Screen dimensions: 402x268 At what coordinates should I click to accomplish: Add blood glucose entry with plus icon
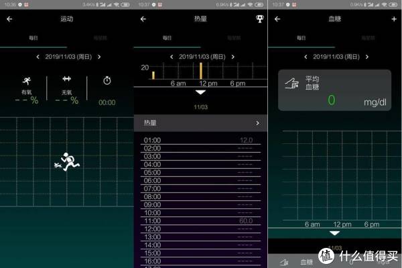pos(394,19)
